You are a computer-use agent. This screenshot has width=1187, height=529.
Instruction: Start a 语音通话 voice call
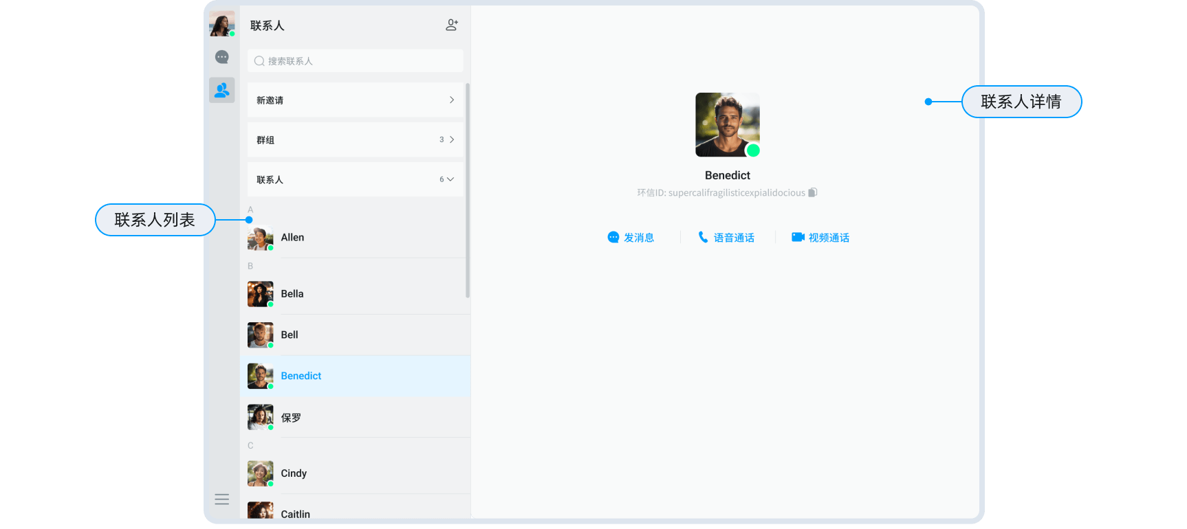[x=726, y=238]
